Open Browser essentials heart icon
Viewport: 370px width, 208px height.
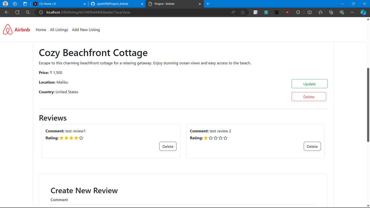[342, 12]
